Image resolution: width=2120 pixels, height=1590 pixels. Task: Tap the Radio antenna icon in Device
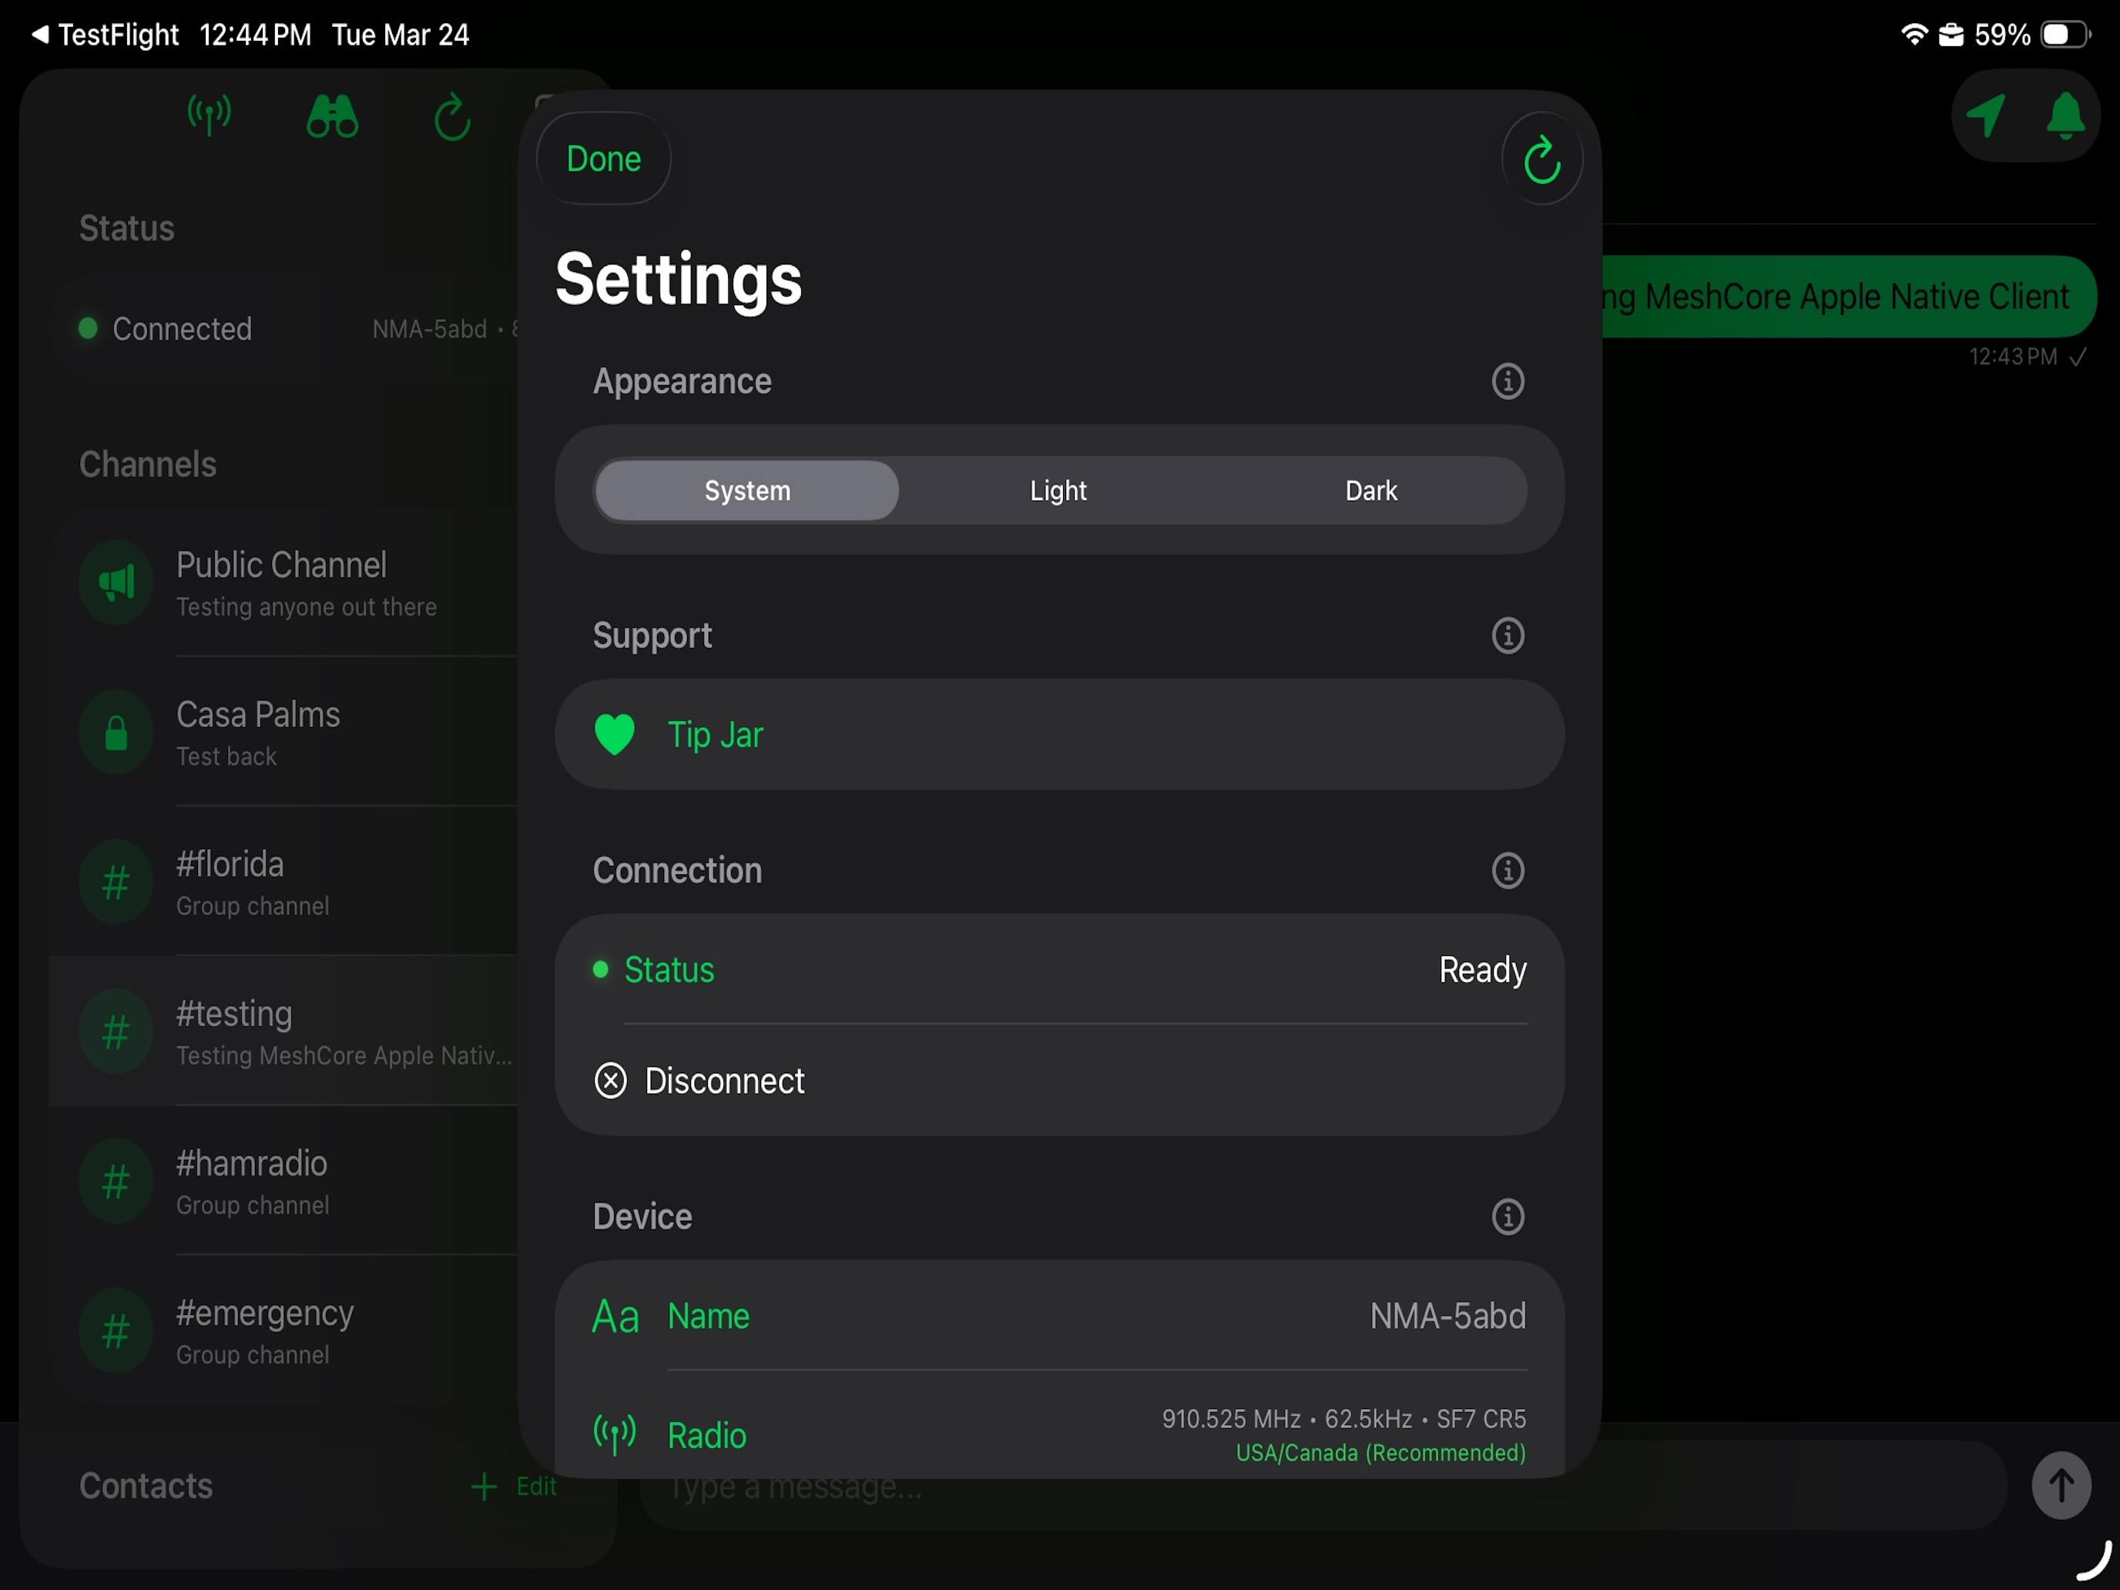(x=614, y=1434)
